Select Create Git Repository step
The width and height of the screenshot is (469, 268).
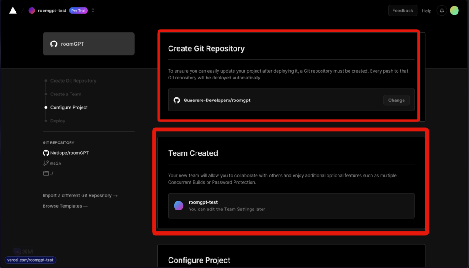click(x=73, y=81)
